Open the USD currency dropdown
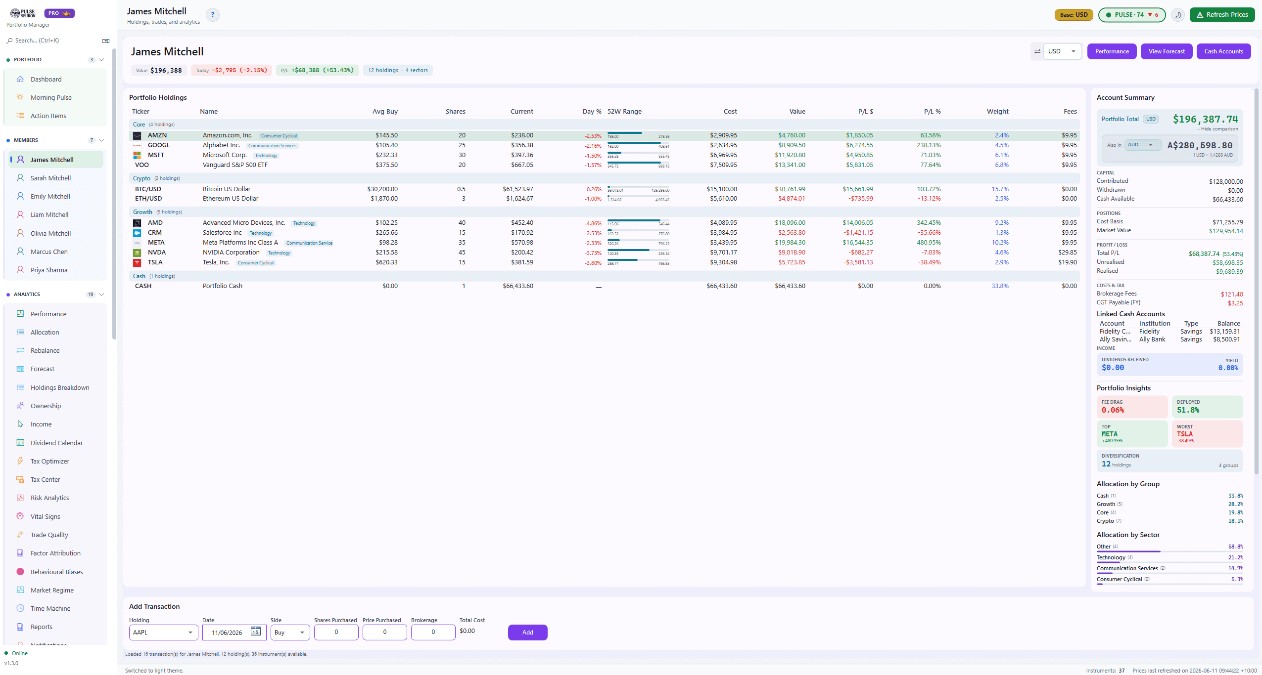The width and height of the screenshot is (1262, 675). [x=1062, y=51]
